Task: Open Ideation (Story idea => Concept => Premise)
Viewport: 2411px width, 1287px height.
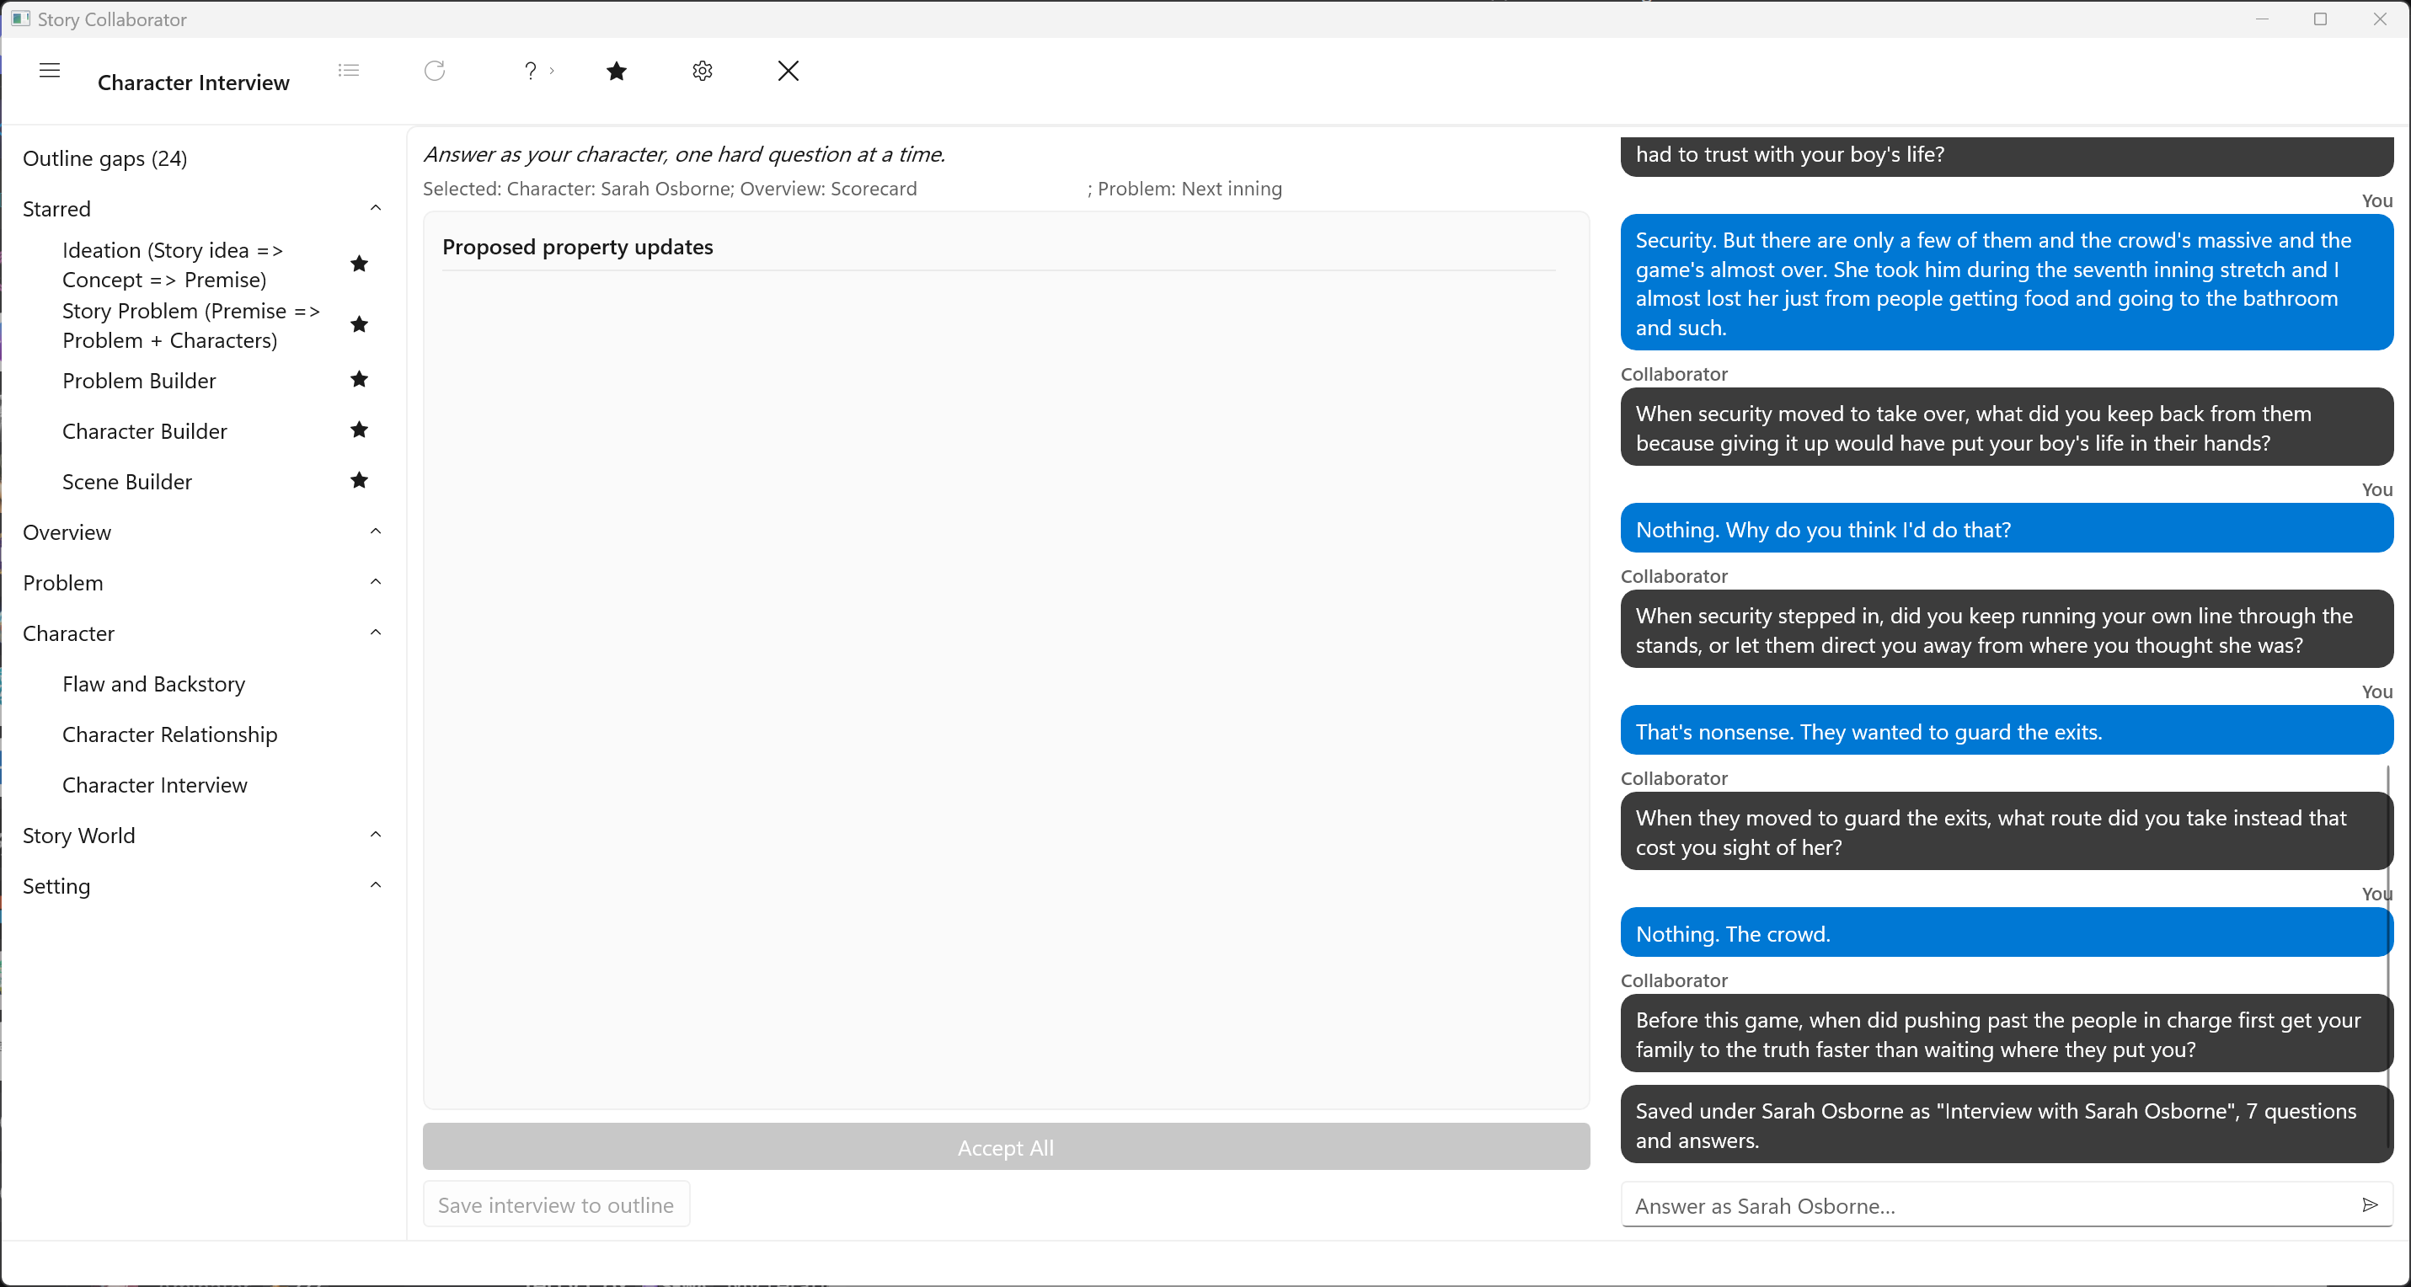Action: tap(172, 264)
